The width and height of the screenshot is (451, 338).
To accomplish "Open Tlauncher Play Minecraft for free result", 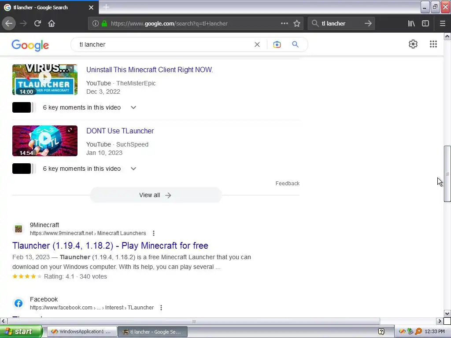I will click(x=110, y=246).
